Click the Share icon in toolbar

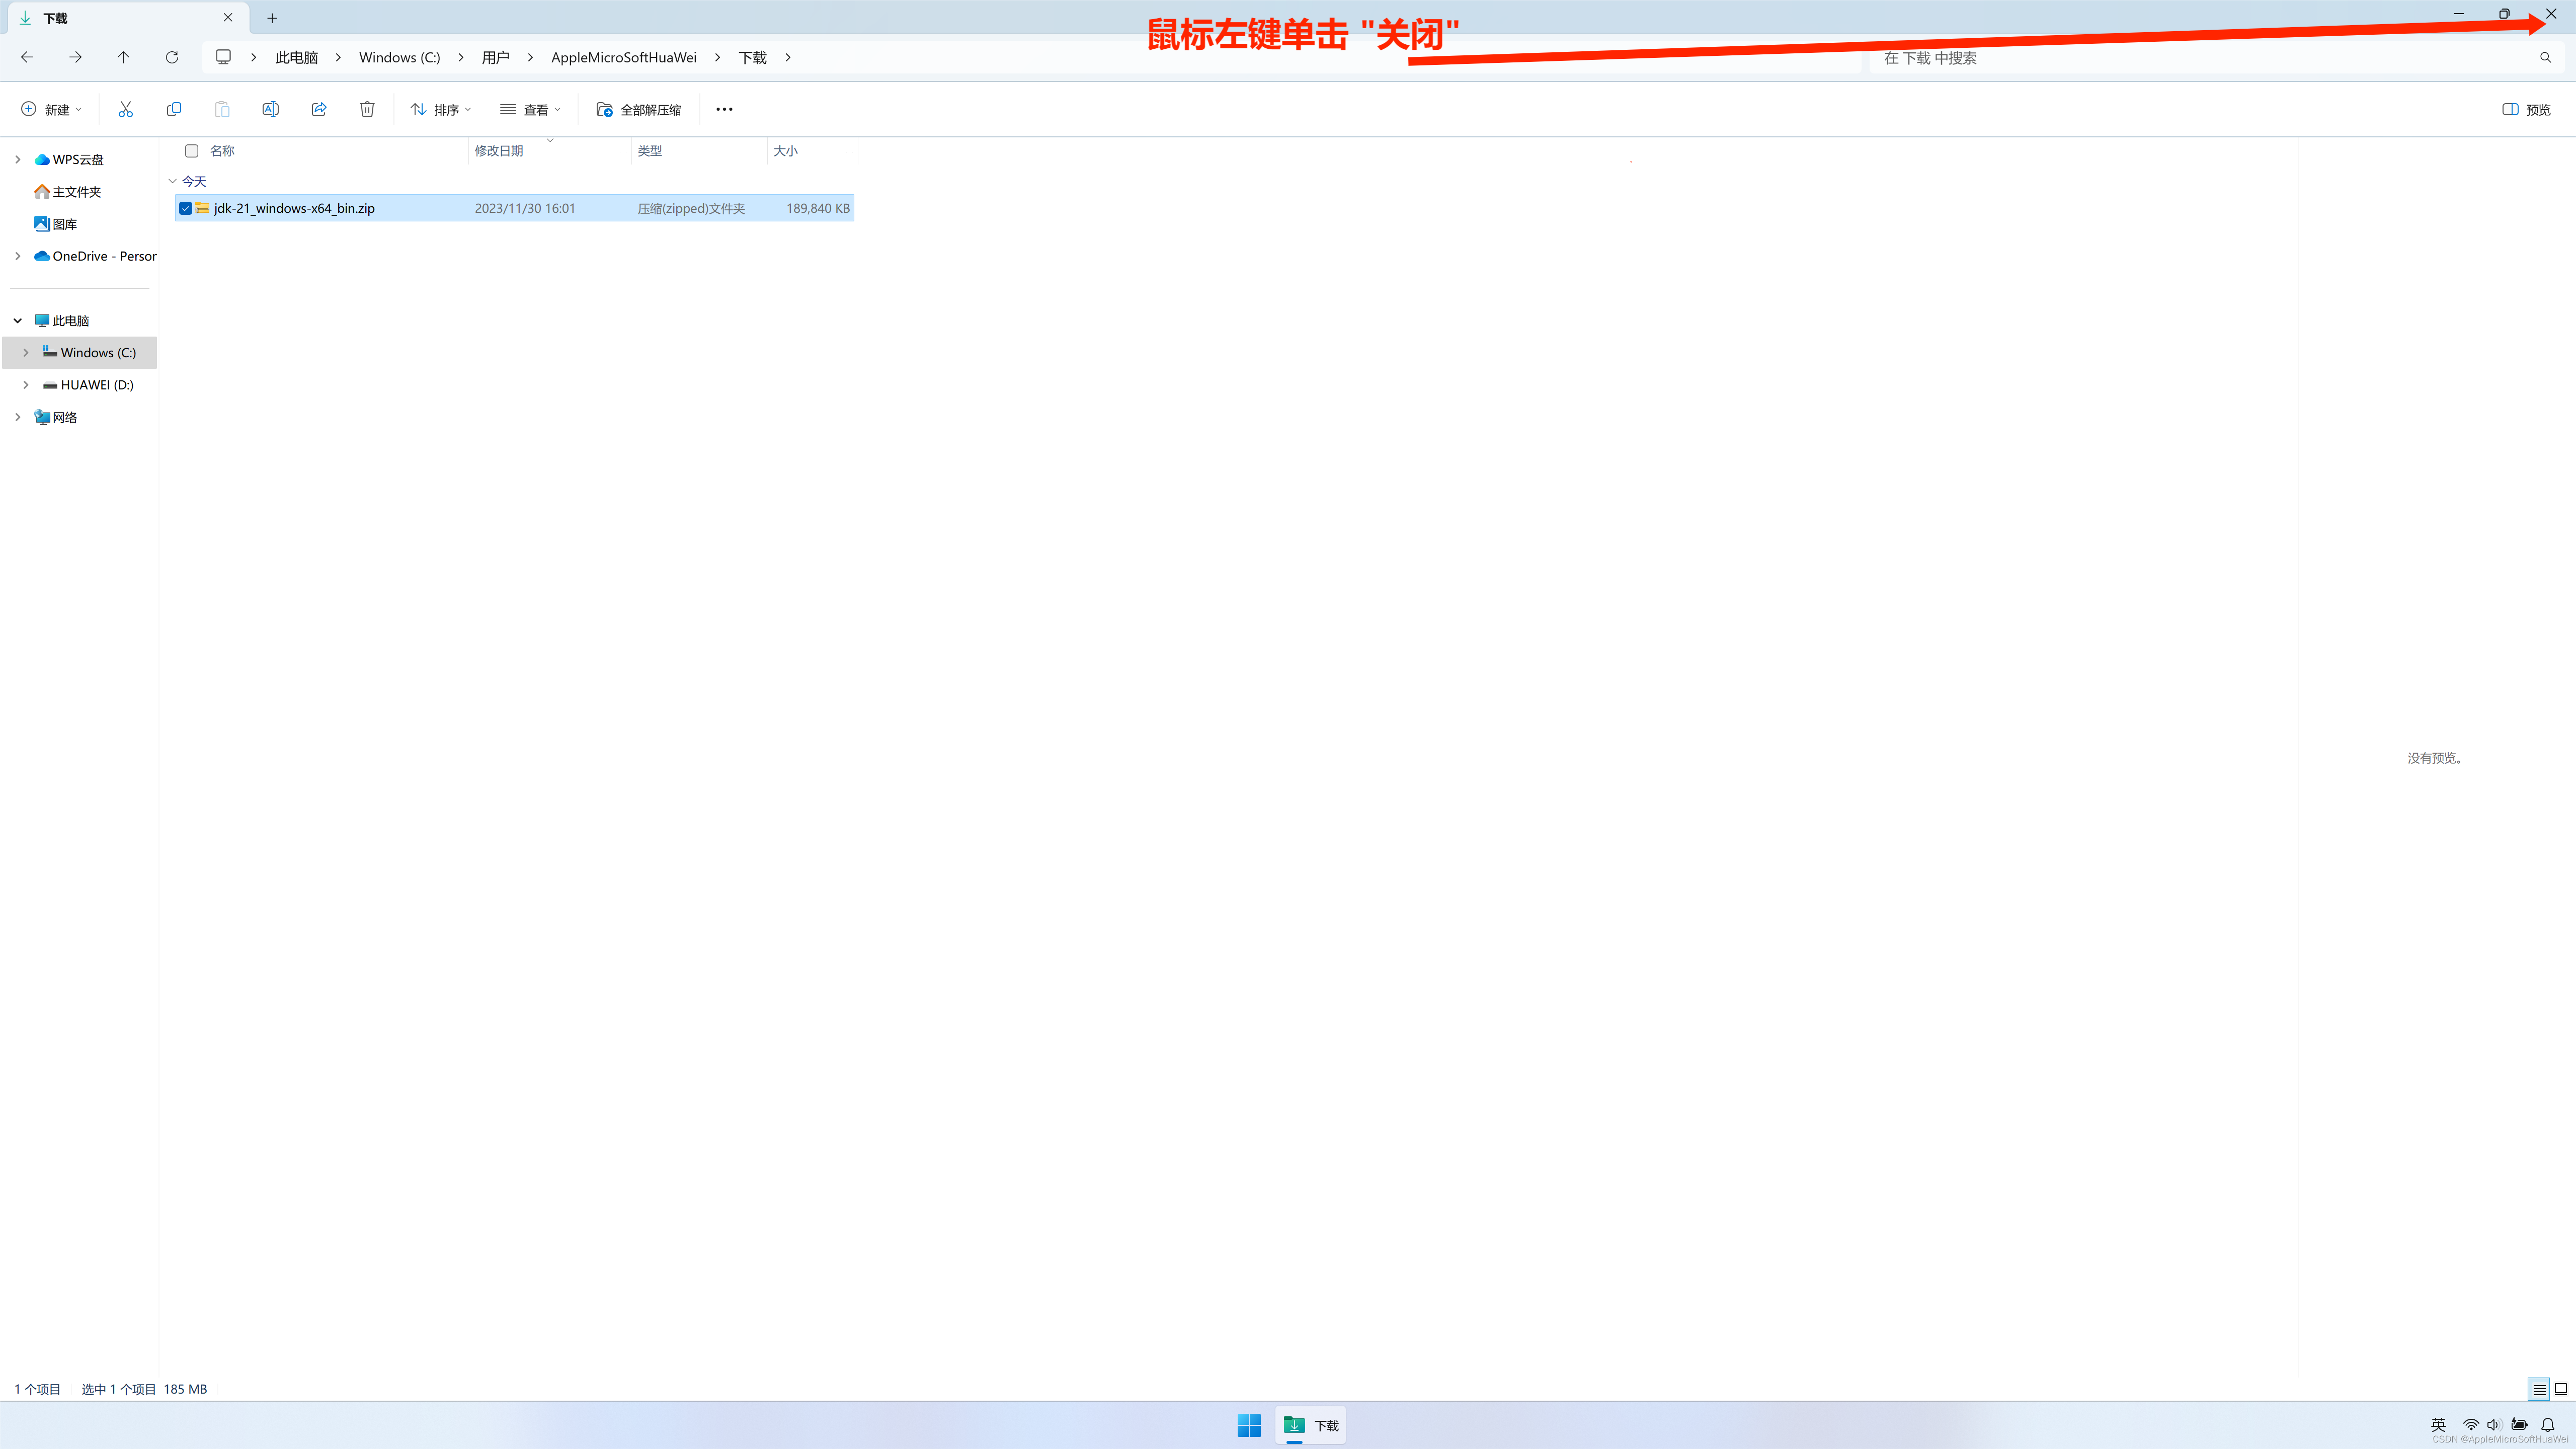(319, 109)
